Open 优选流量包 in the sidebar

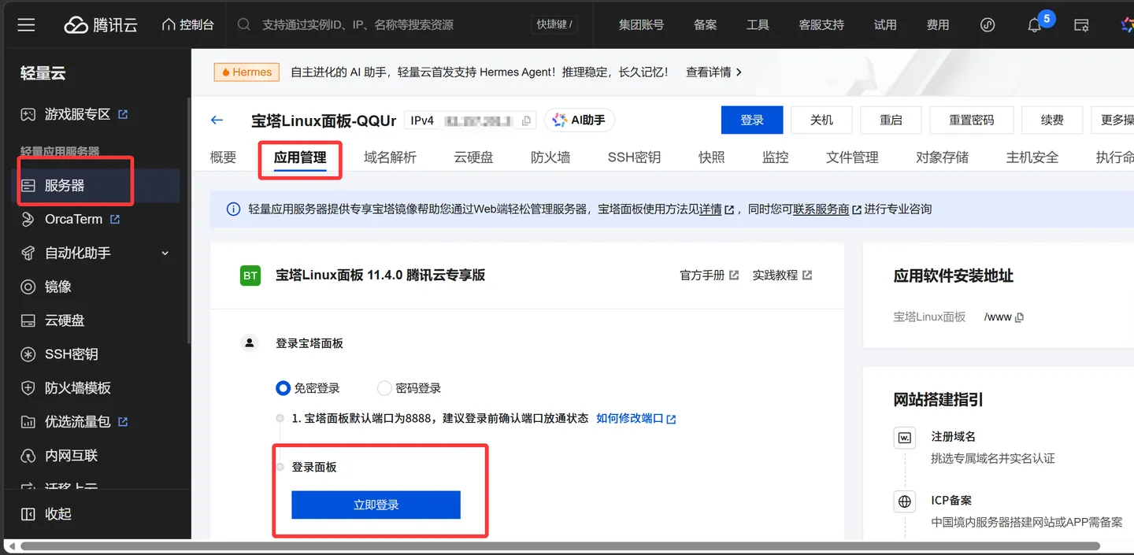77,423
